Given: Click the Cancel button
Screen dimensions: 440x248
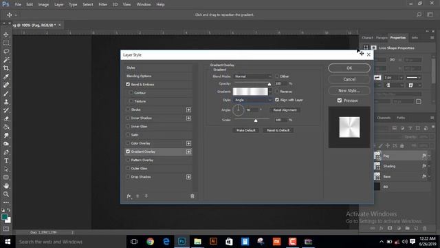Looking at the screenshot, I should 349,79.
